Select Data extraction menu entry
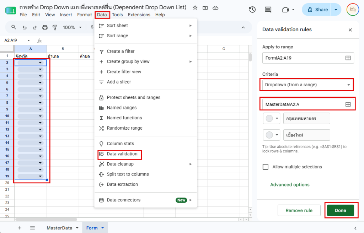The image size is (364, 233). (145, 184)
